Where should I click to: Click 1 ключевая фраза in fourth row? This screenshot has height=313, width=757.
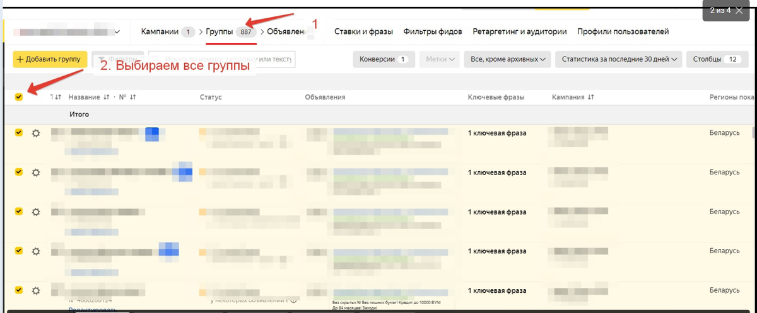(496, 251)
